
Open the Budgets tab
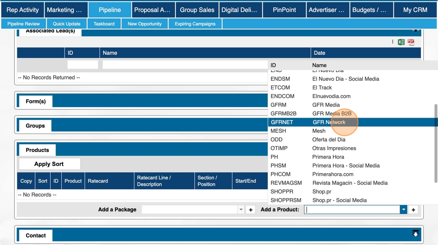click(x=372, y=10)
